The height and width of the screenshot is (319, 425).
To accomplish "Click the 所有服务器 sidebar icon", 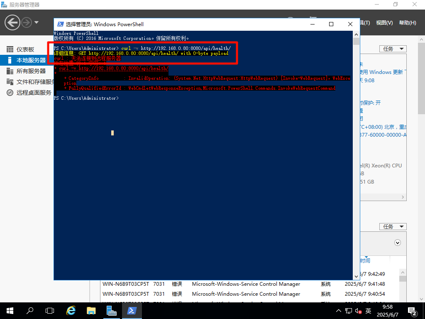I will click(10, 71).
